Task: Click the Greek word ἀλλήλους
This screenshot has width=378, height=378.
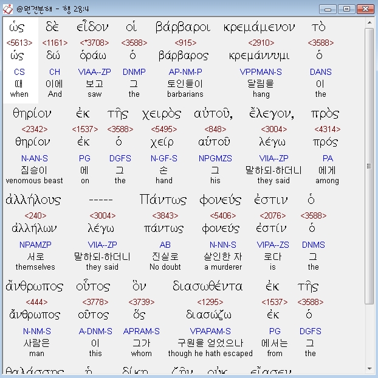Action: pos(33,200)
